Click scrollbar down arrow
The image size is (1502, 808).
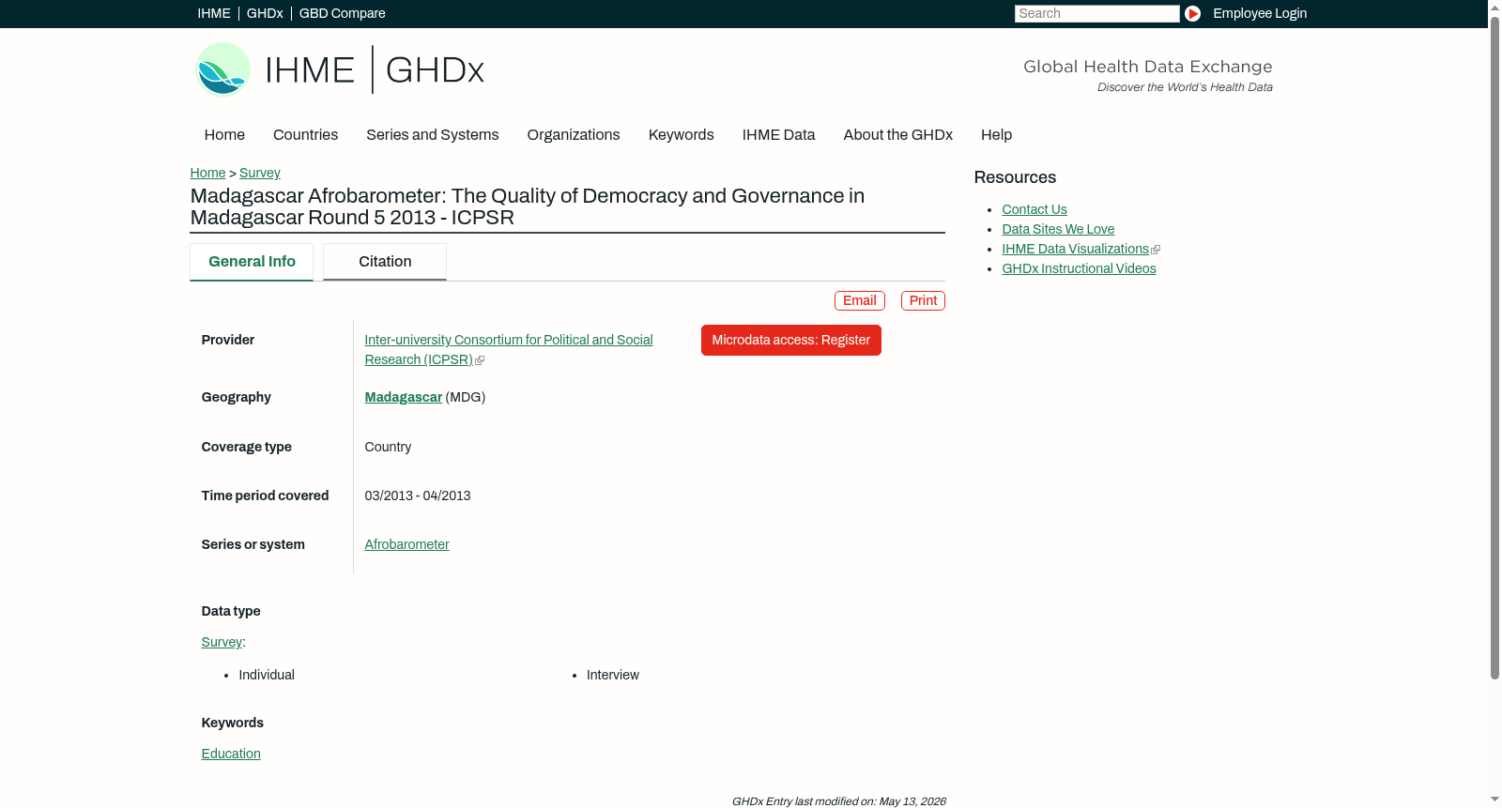pos(1494,800)
